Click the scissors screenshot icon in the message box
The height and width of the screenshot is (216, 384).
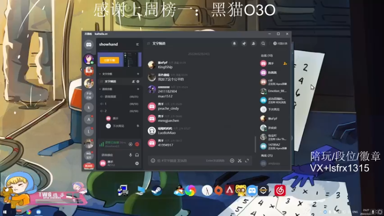tap(240, 161)
